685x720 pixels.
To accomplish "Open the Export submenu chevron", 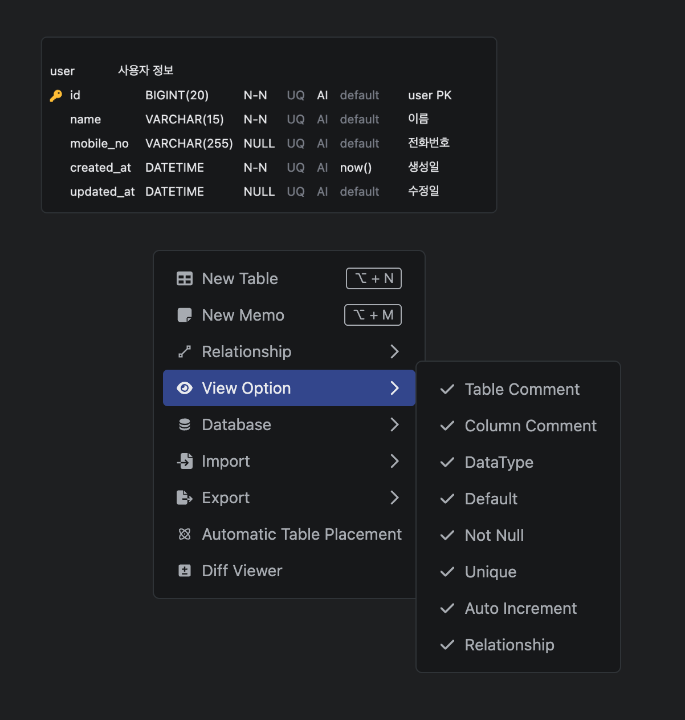I will click(x=394, y=497).
